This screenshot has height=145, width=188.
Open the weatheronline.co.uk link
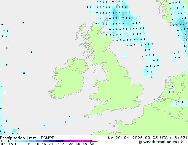point(161,142)
